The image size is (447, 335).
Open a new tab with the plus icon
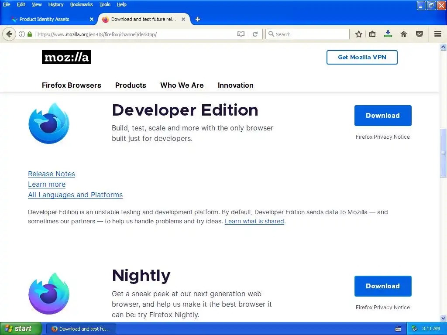198,19
